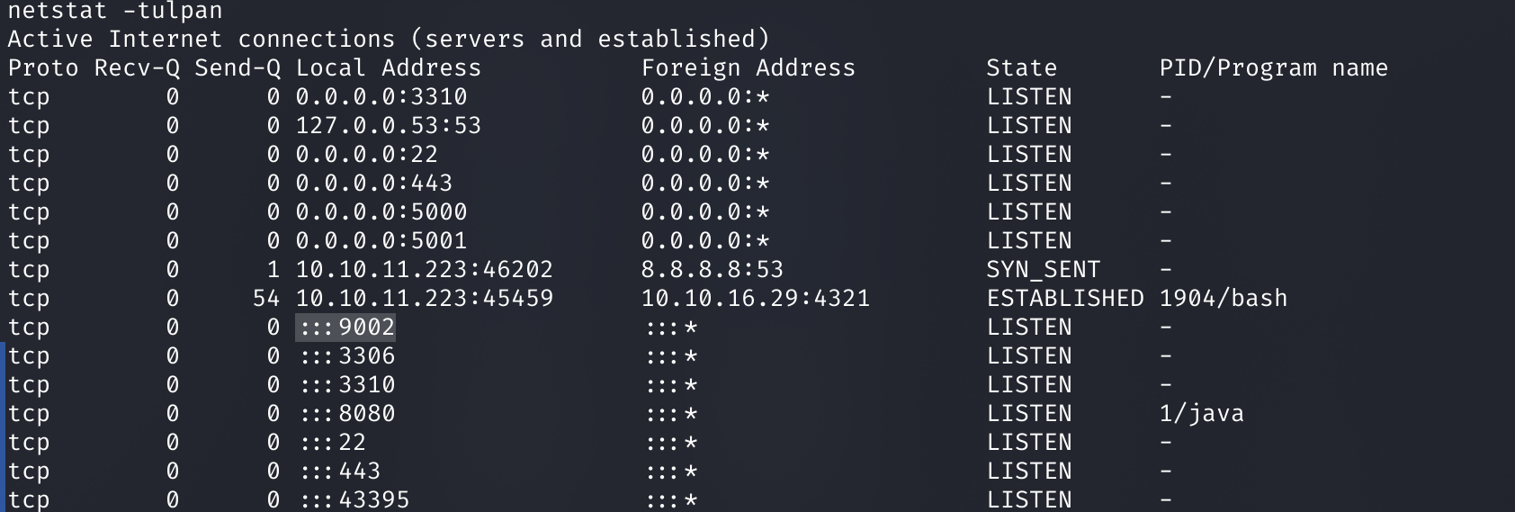Select the :::8080 local address
This screenshot has width=1515, height=512.
click(347, 414)
